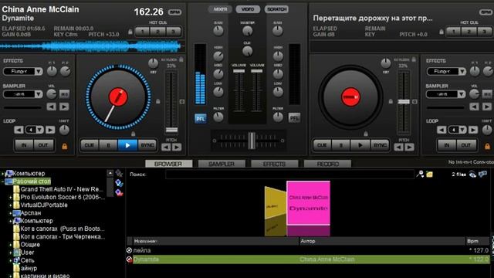Viewport: 494px width, 278px height.
Task: Click the left deck gain knob
Action: pos(218,31)
